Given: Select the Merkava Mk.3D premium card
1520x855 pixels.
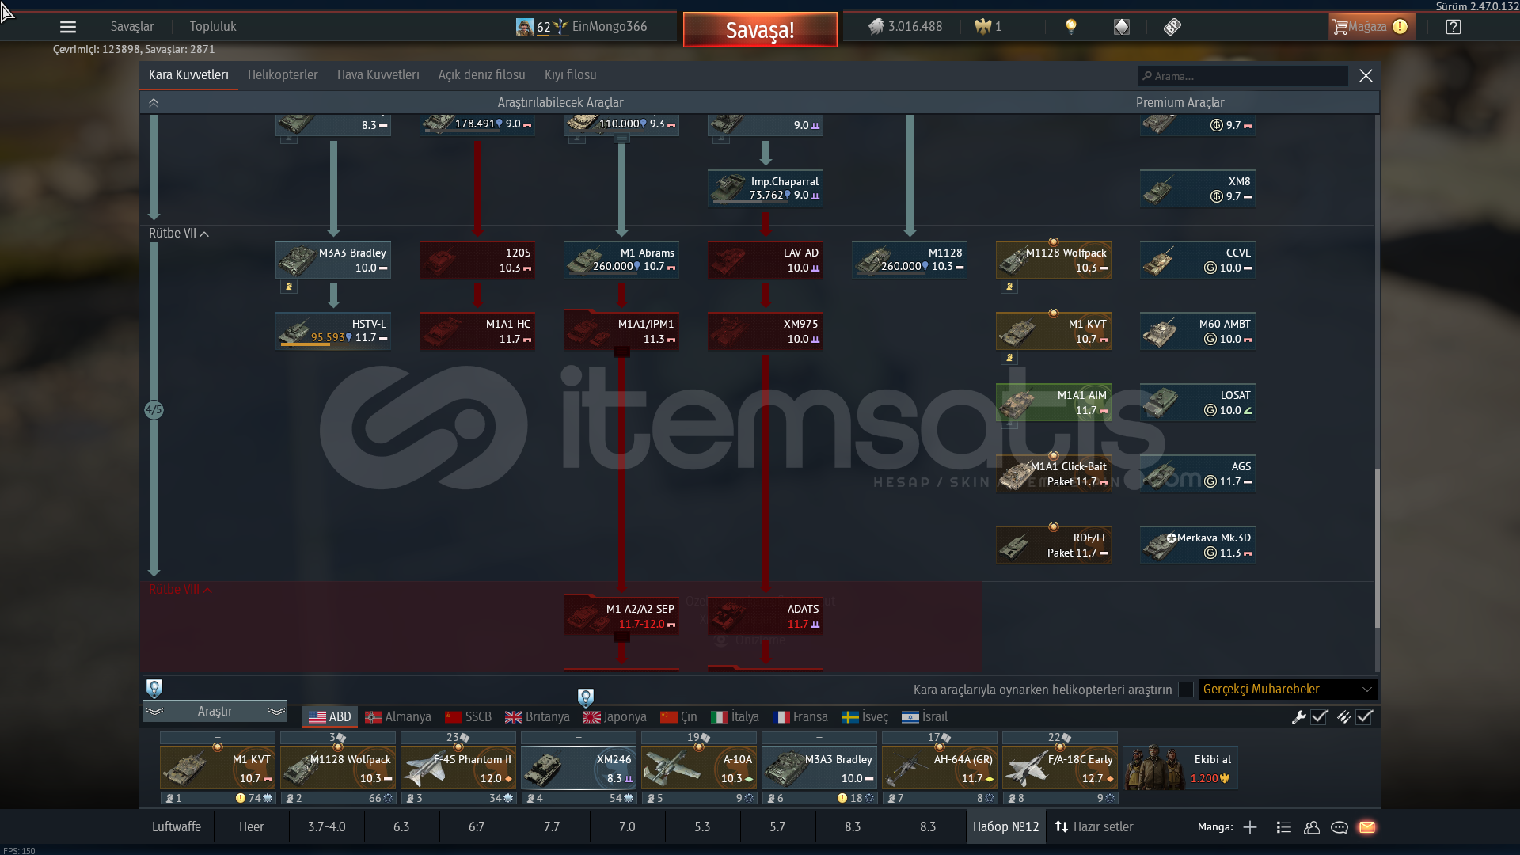Looking at the screenshot, I should click(1198, 545).
